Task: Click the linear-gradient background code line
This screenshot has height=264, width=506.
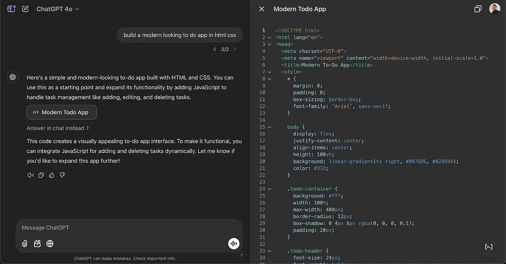Action: tap(376, 161)
